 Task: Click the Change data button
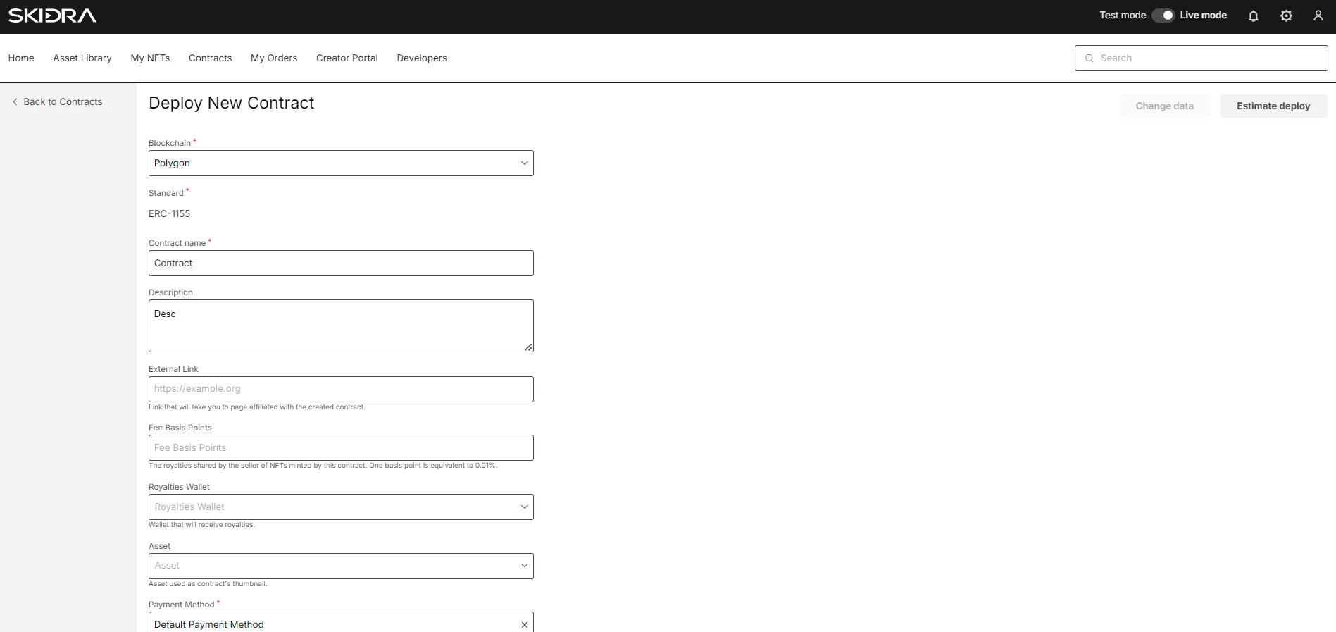pyautogui.click(x=1165, y=106)
